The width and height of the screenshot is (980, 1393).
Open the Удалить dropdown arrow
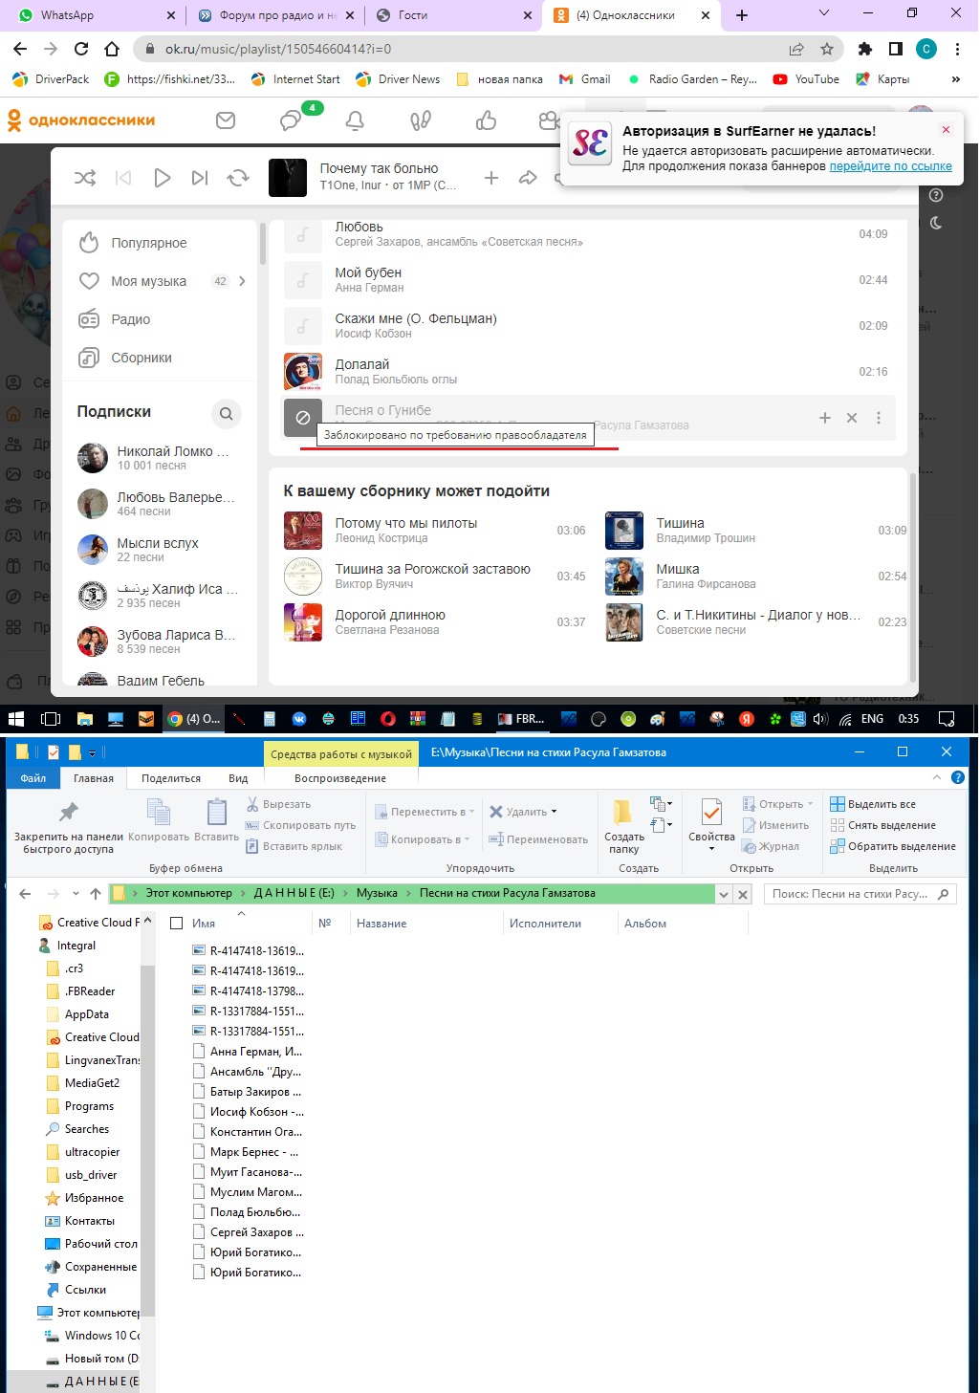555,812
